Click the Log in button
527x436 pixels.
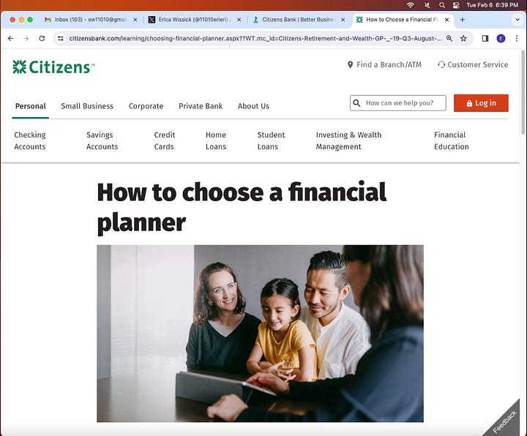click(481, 103)
